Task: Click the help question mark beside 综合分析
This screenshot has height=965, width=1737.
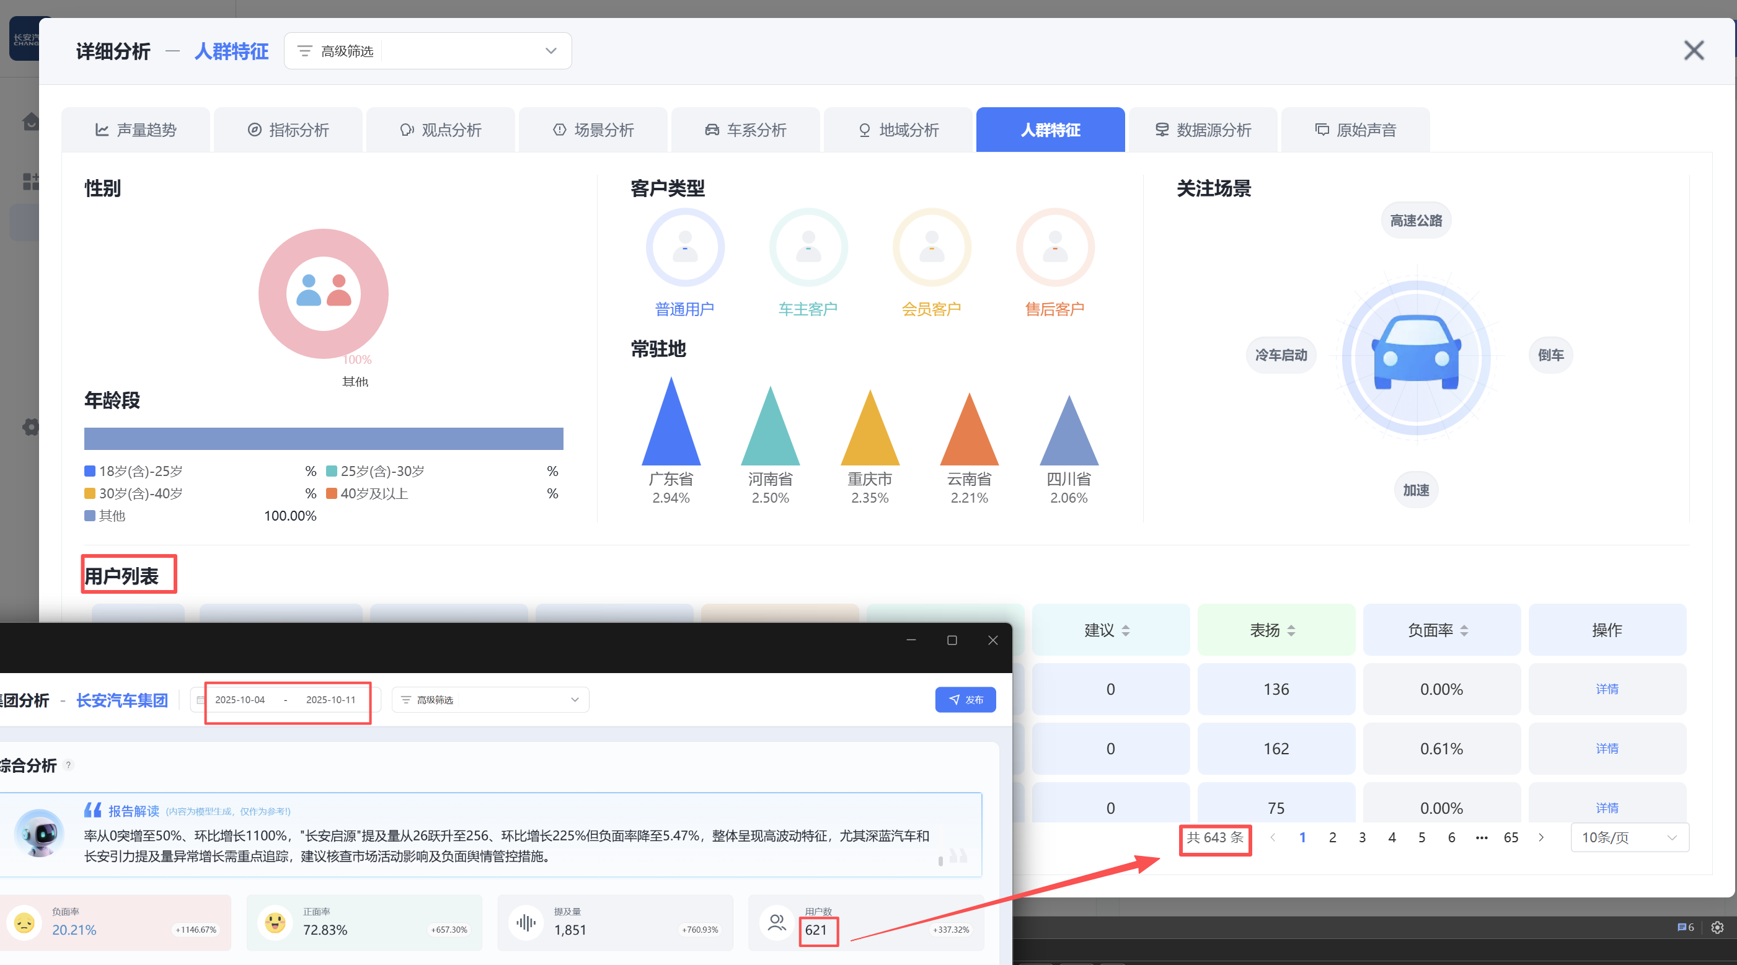Action: [68, 765]
